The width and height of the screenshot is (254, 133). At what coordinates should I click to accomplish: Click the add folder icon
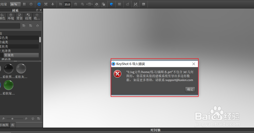(24, 26)
